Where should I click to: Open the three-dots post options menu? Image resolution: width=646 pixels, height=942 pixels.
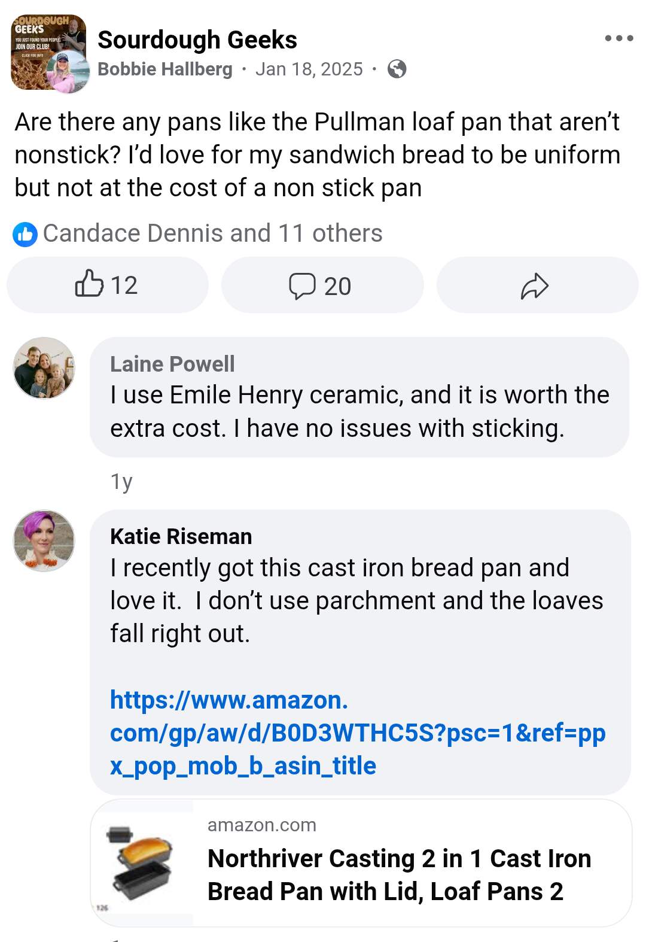(618, 38)
